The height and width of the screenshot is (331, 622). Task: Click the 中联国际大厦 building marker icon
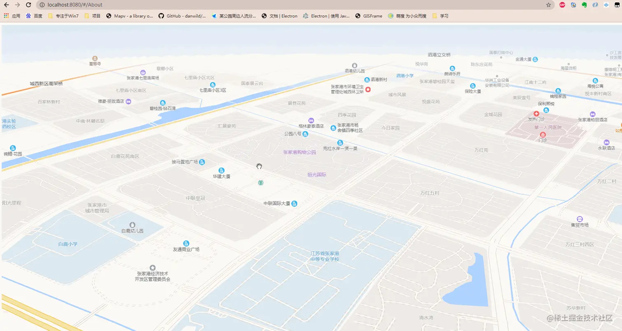coord(294,203)
